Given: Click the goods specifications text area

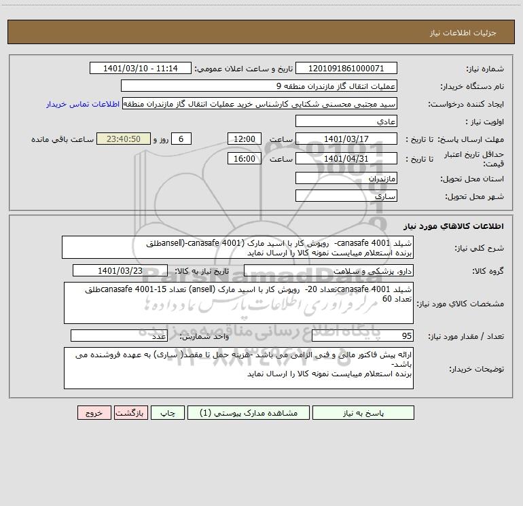Looking at the screenshot, I should pyautogui.click(x=238, y=303).
